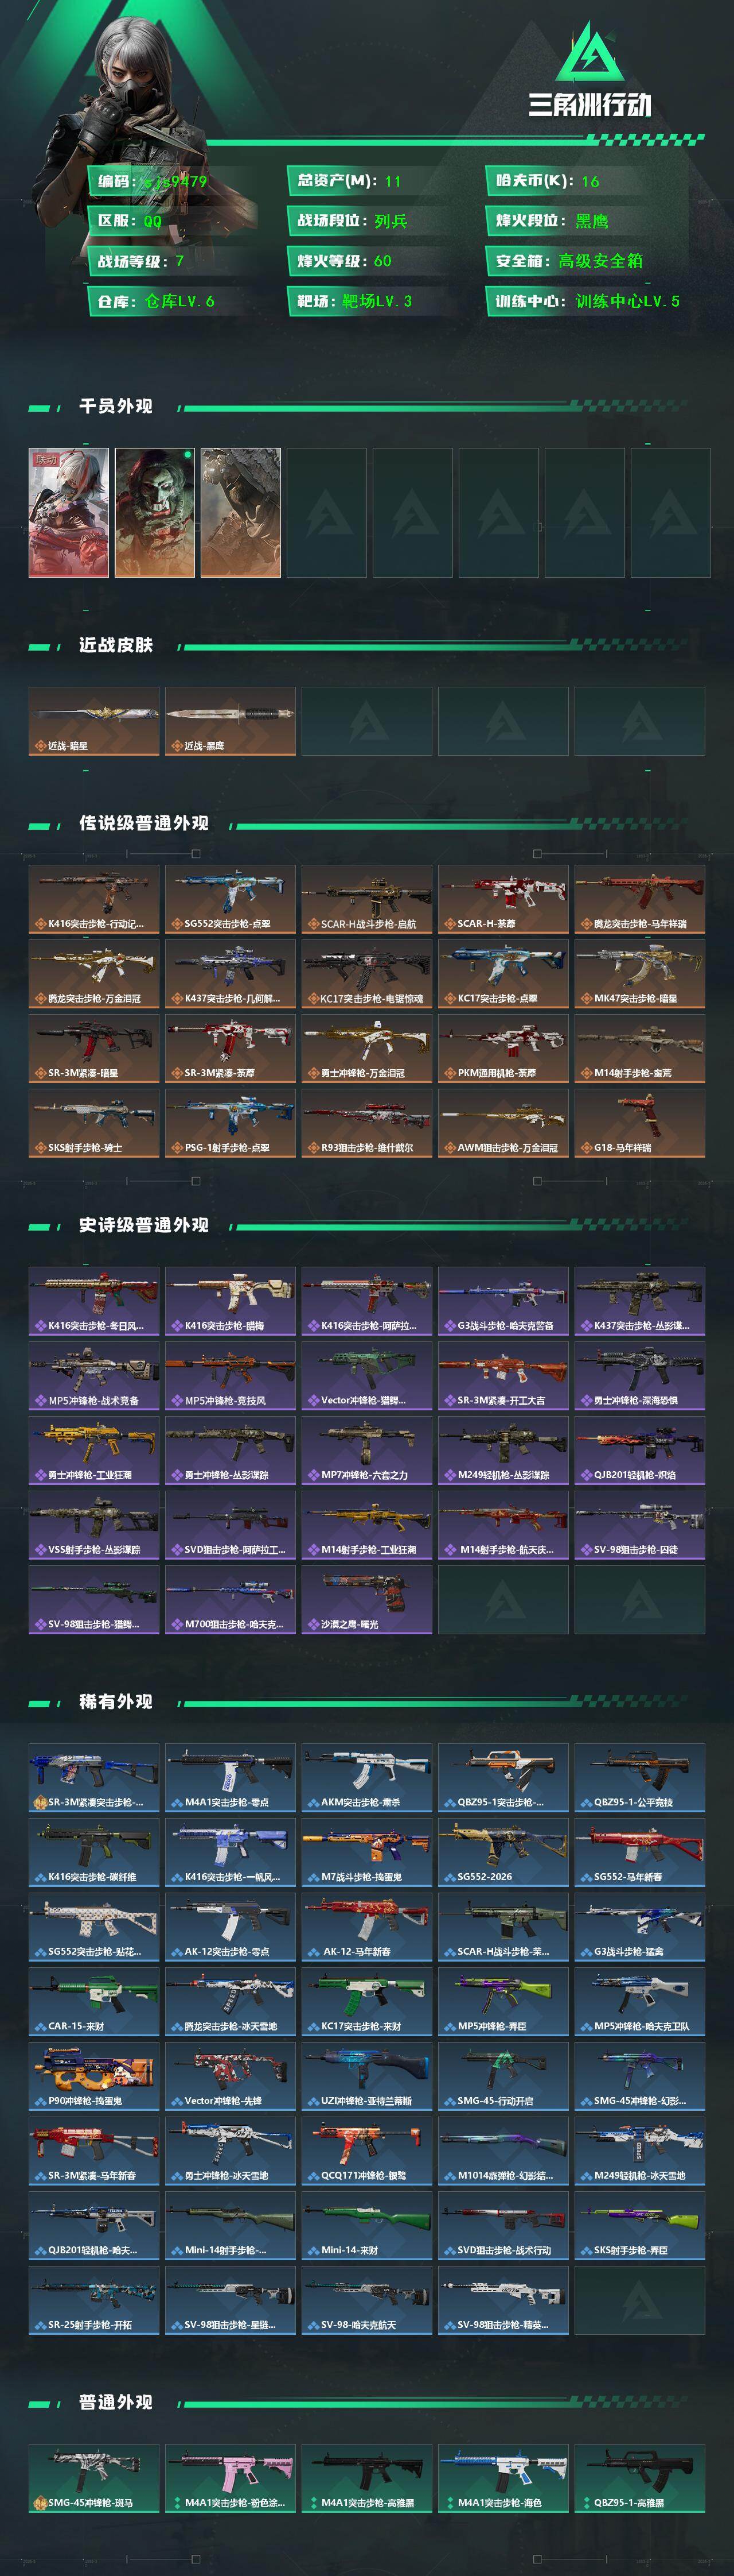Select the first operator skin portrait
Image resolution: width=734 pixels, height=2576 pixels.
tap(69, 513)
